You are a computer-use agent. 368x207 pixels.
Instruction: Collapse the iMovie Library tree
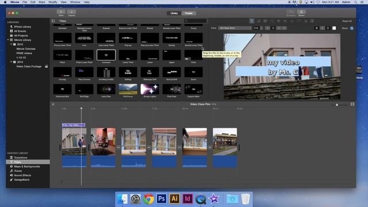click(x=8, y=40)
